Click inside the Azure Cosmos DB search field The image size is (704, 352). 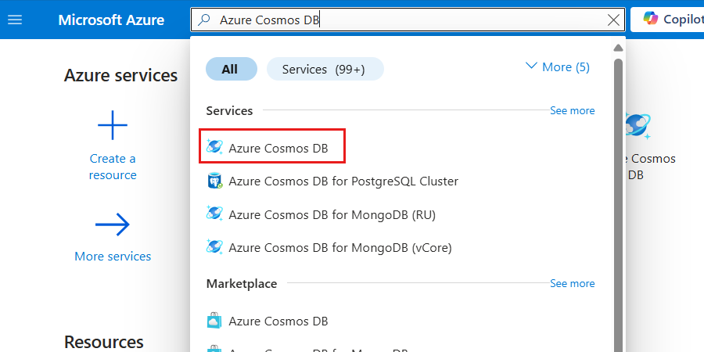pos(407,20)
